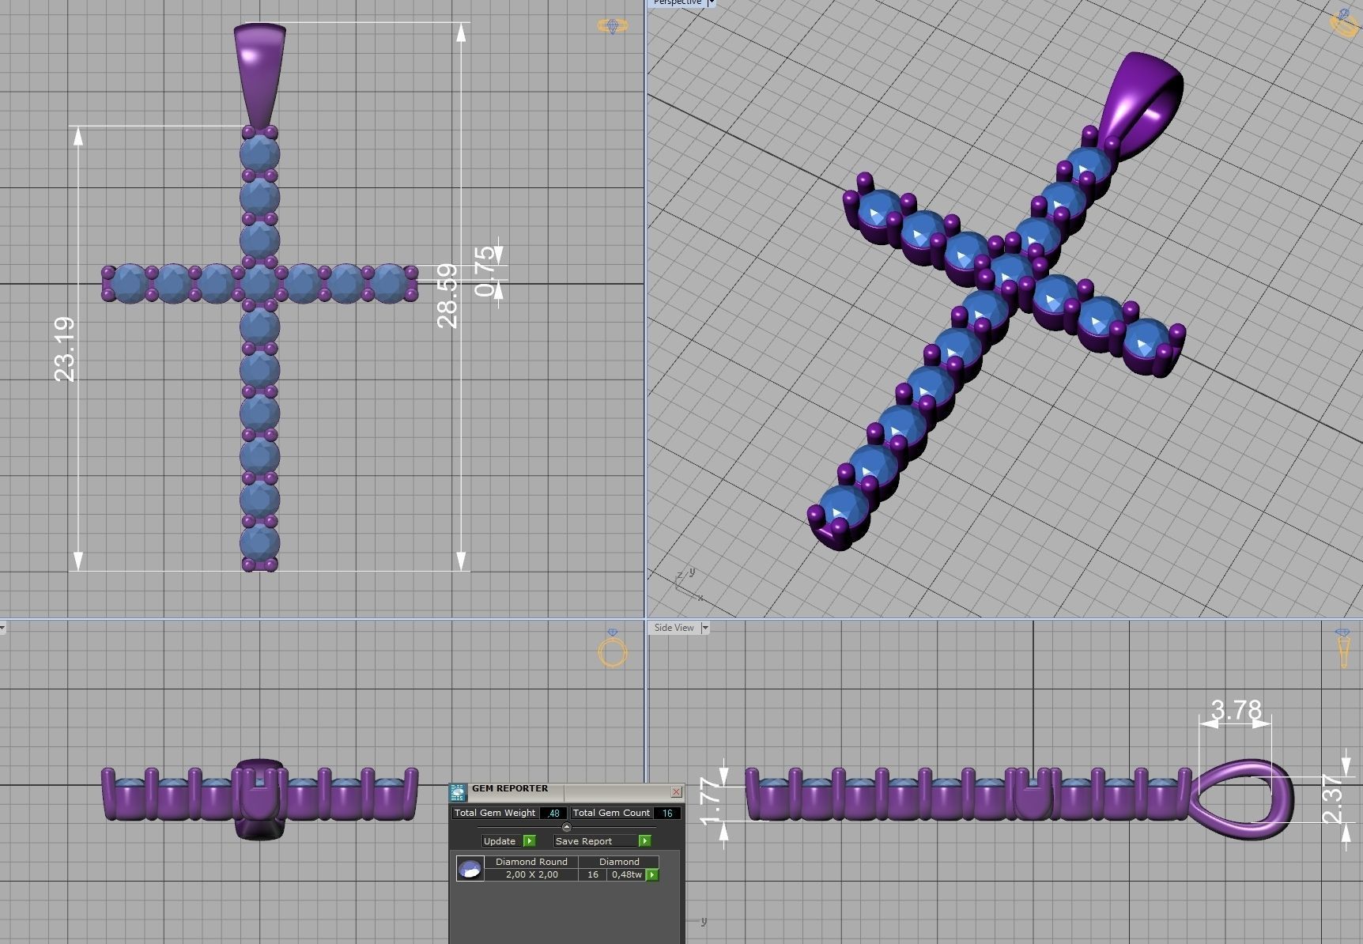Click the ring outline icon in the bottom-left viewport
The height and width of the screenshot is (944, 1363).
coord(613,650)
